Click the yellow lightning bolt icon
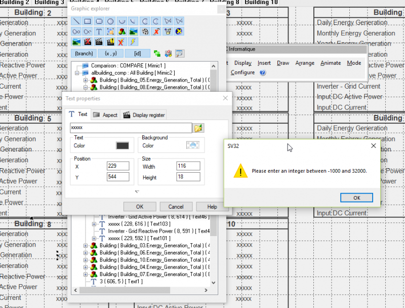Image resolution: width=405 pixels, height=308 pixels. 133,42
